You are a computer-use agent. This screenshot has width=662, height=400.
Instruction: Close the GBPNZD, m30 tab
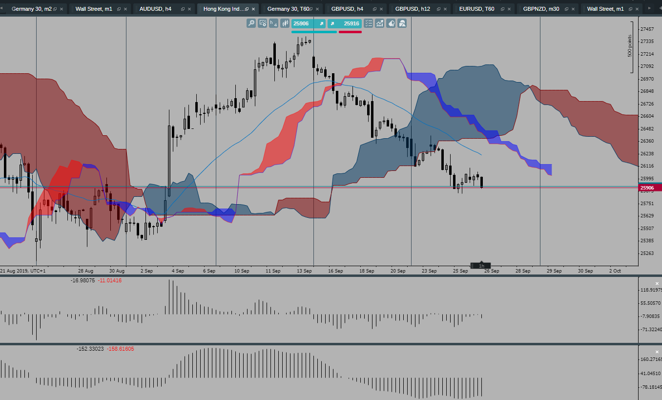(573, 9)
